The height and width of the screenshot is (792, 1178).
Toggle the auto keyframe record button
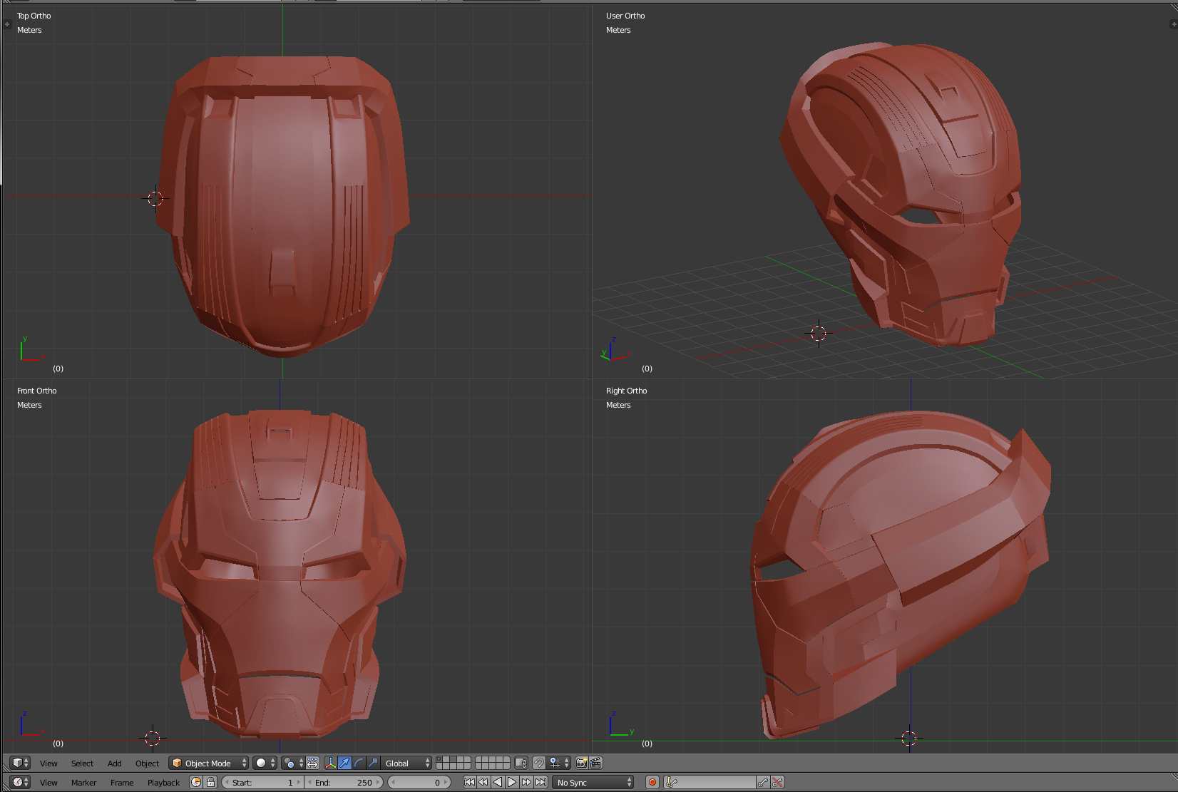tap(652, 782)
